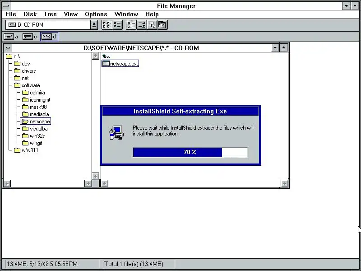Viewport: 361px width, 271px height.
Task: Click the InstallShield computer icon in dialog
Action: [x=116, y=132]
